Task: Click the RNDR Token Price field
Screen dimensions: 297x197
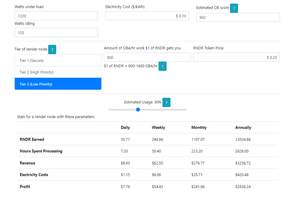Action: tap(237, 57)
